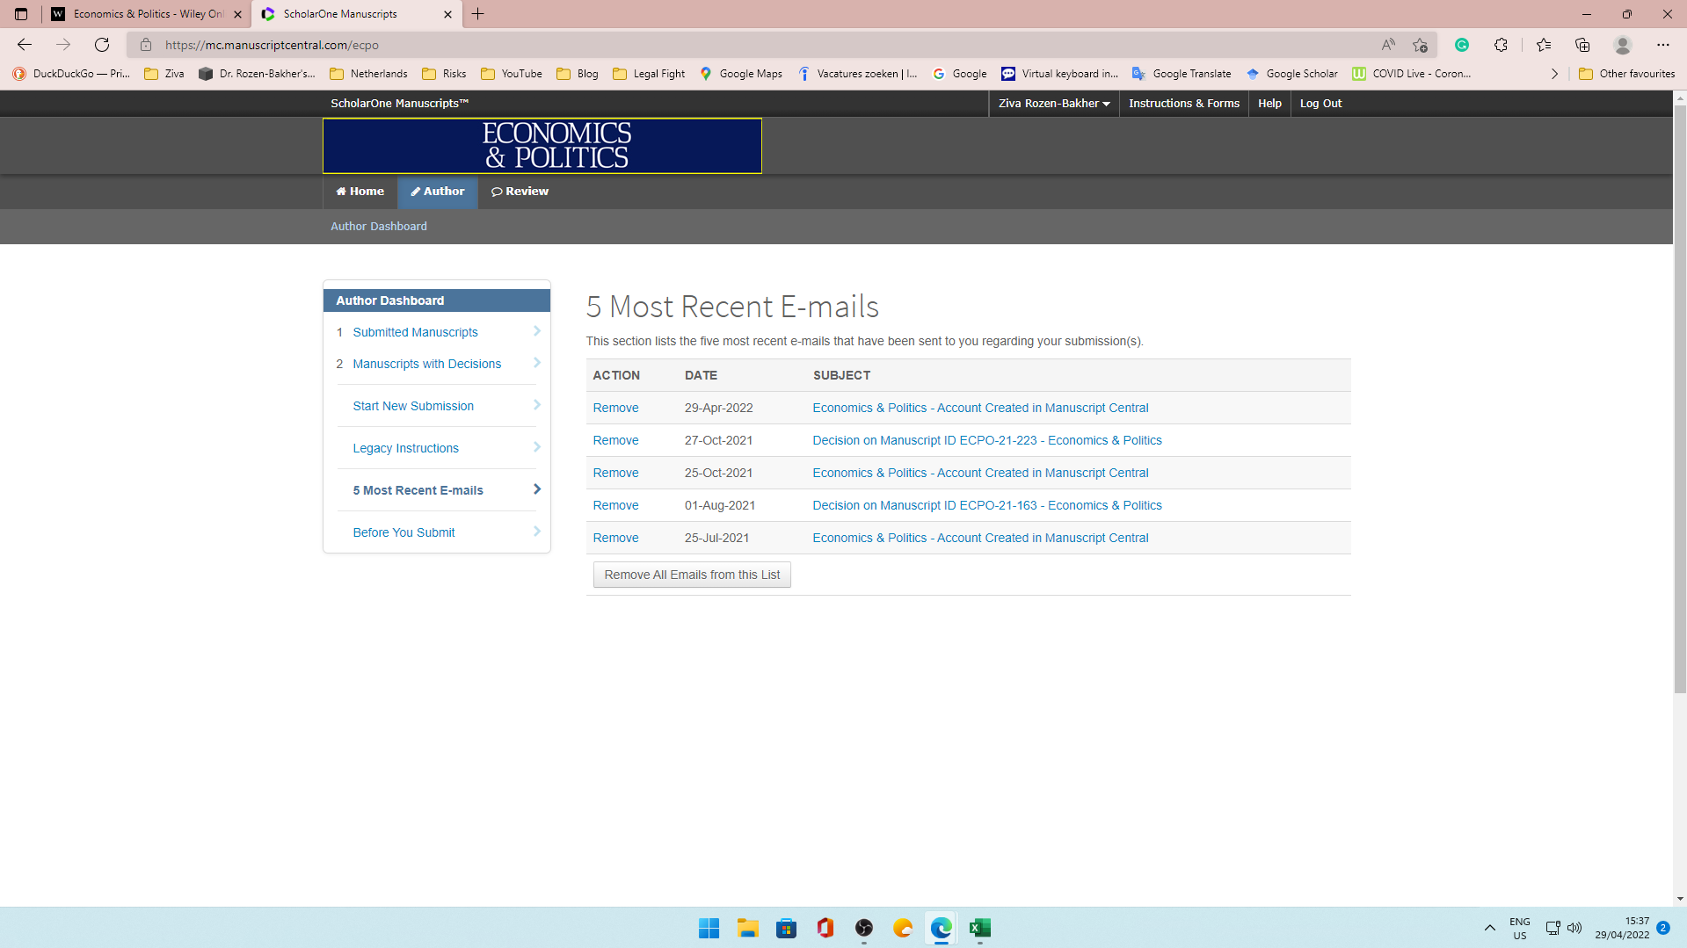This screenshot has width=1687, height=948.
Task: Open Legal Fight bookmarks folder
Action: [x=649, y=74]
